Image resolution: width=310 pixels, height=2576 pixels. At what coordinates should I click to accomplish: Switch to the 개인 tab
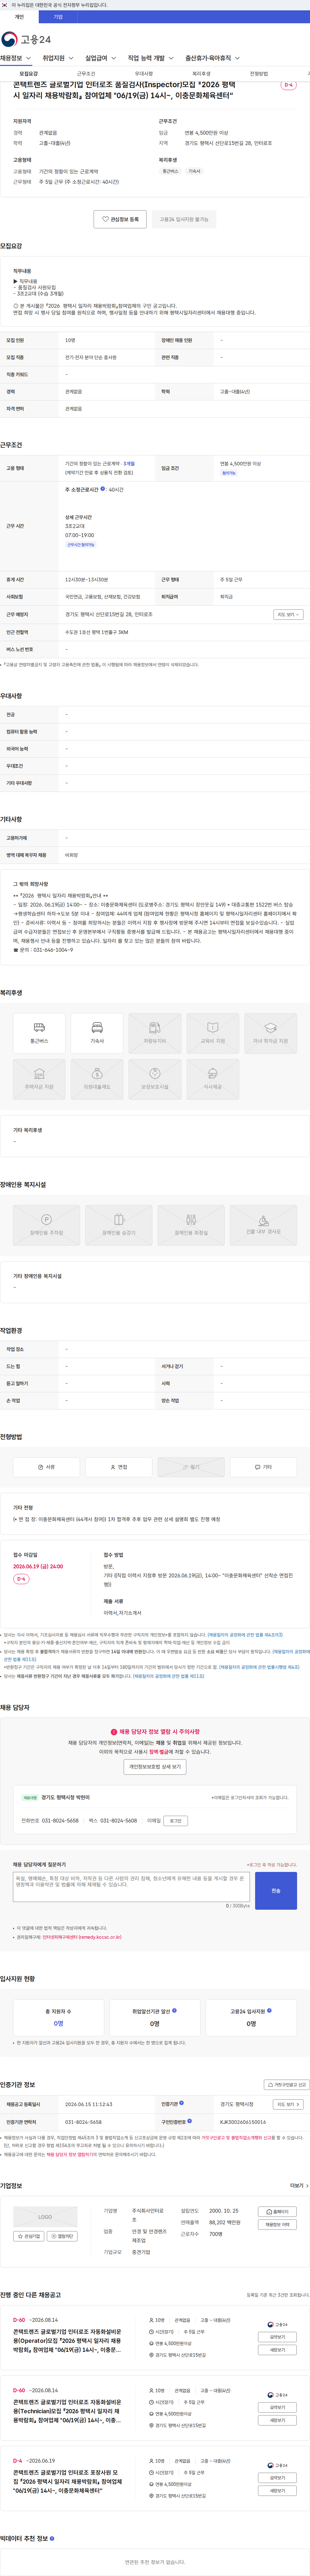[19, 17]
